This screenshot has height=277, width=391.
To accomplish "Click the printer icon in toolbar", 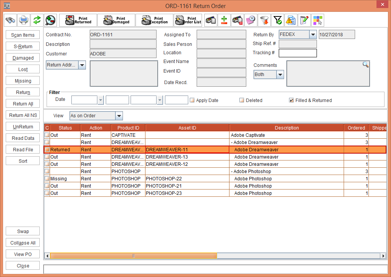I will click(x=24, y=20).
